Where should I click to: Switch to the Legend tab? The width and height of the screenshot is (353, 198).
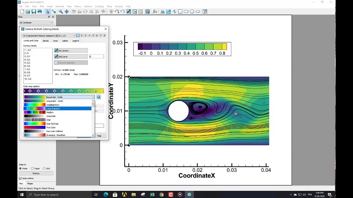pyautogui.click(x=76, y=41)
